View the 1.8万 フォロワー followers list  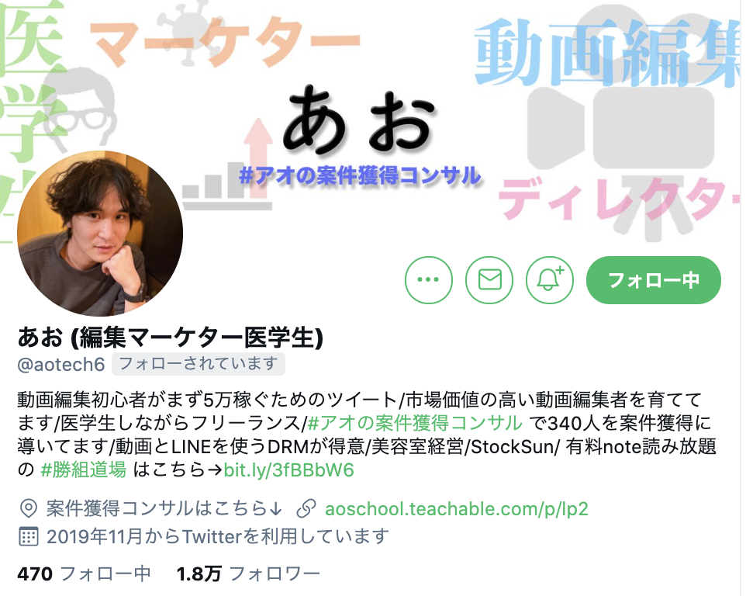[248, 573]
